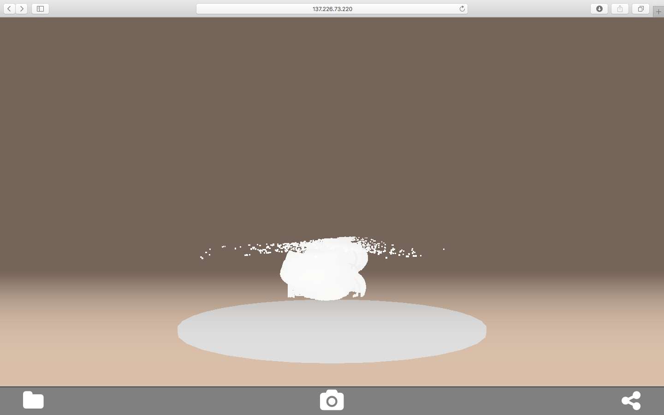Go back with the Safari back arrow
Viewport: 664px width, 415px height.
click(9, 9)
